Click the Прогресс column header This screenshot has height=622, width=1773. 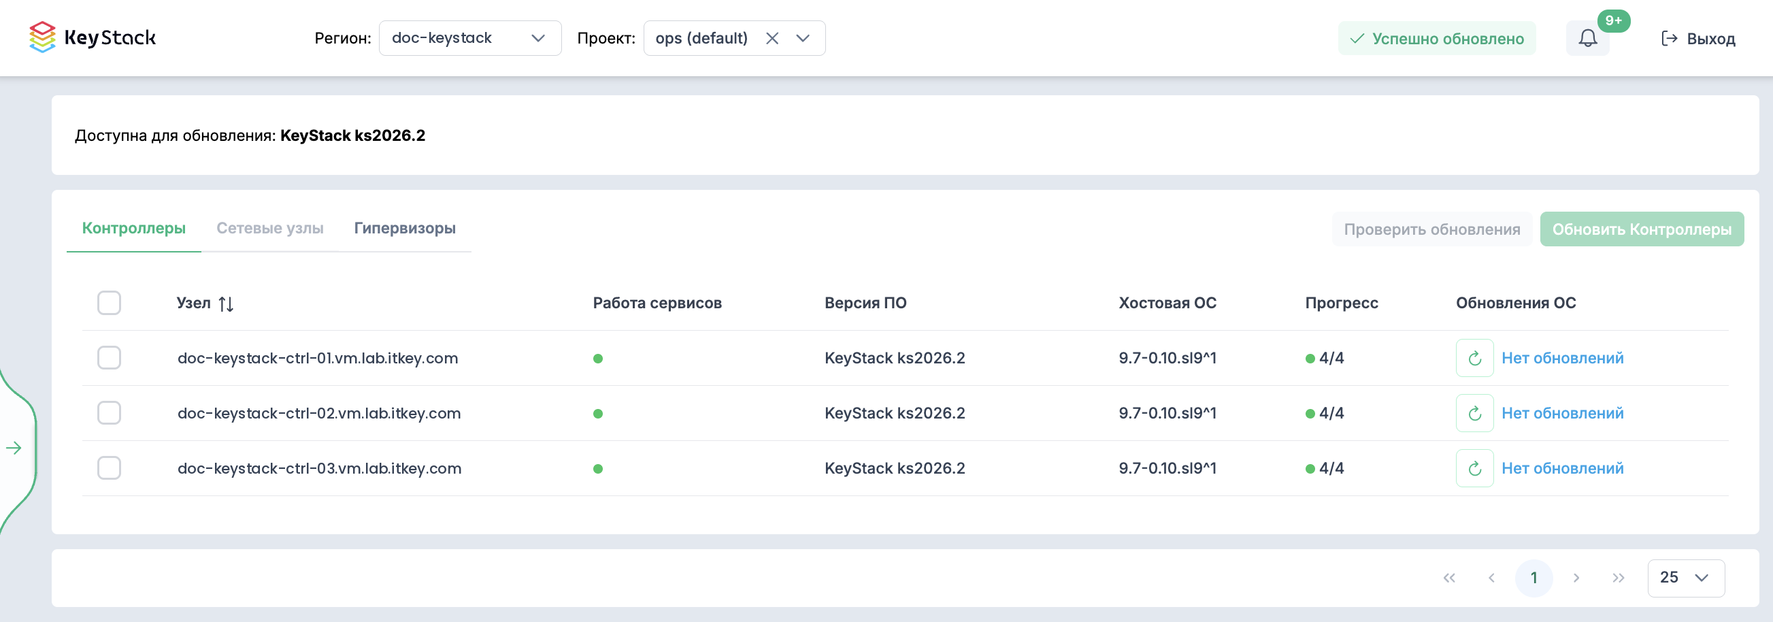(1342, 303)
